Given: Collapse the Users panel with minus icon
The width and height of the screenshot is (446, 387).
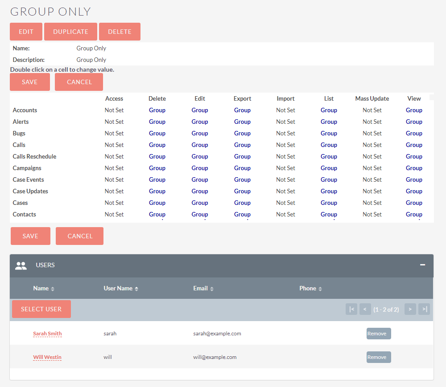Looking at the screenshot, I should click(x=422, y=265).
